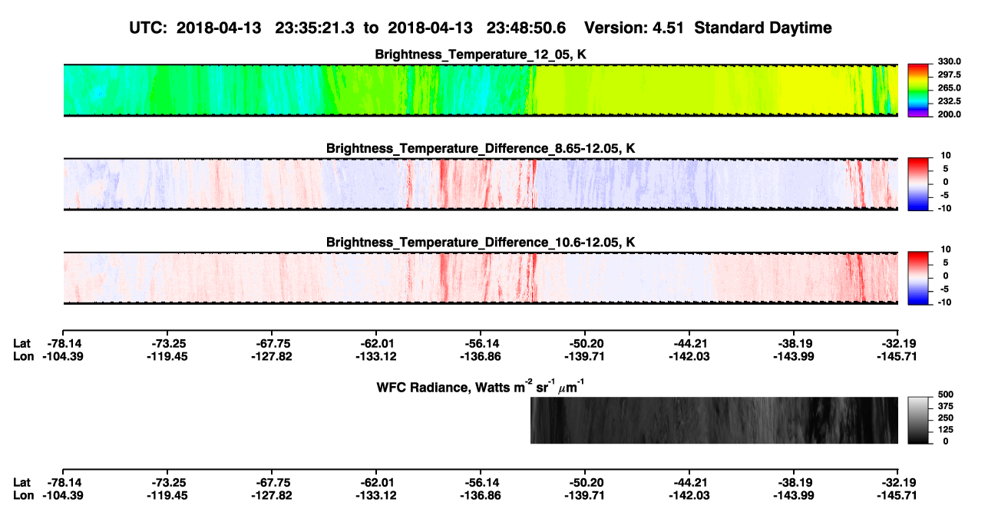This screenshot has height=512, width=998.
Task: Select the 10.6-12.05 temperature difference strip
Action: (x=481, y=278)
